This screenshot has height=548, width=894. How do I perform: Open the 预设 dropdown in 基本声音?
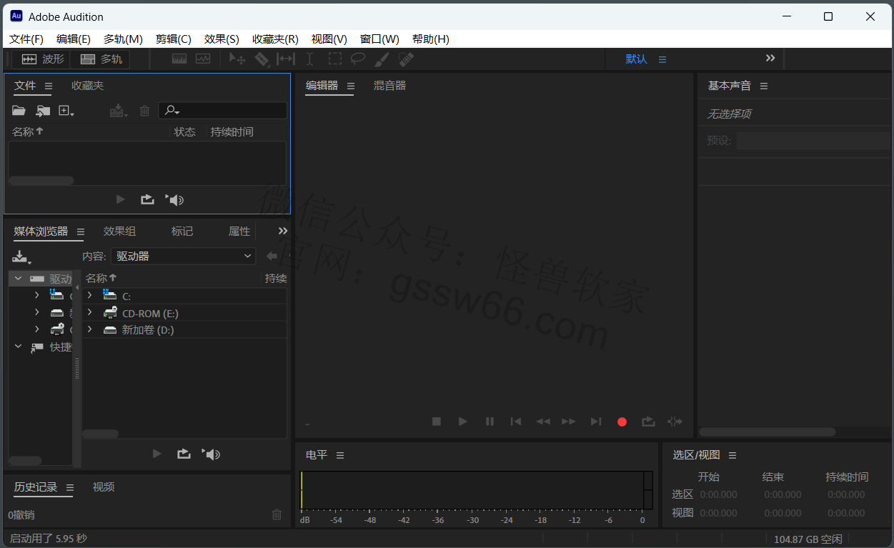(x=815, y=140)
